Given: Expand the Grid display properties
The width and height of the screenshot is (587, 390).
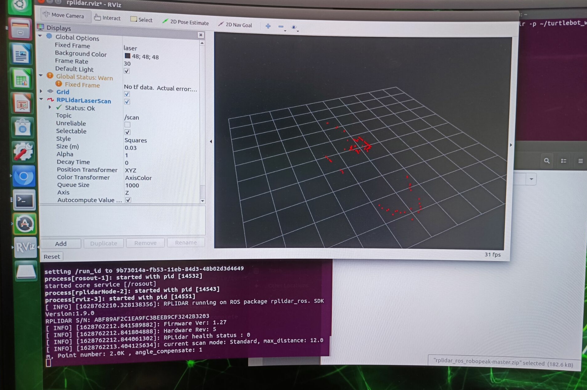Looking at the screenshot, I should (41, 91).
